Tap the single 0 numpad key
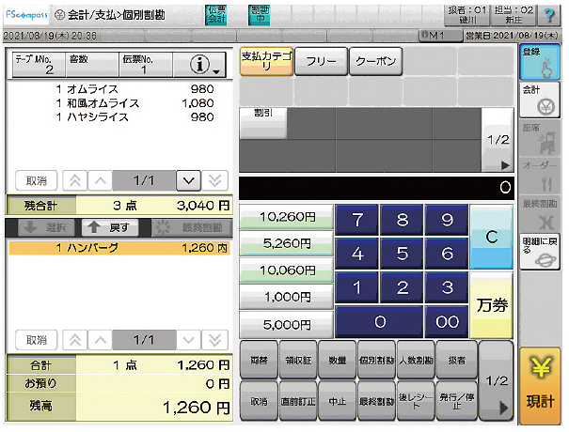This screenshot has height=432, width=569. pyautogui.click(x=380, y=322)
